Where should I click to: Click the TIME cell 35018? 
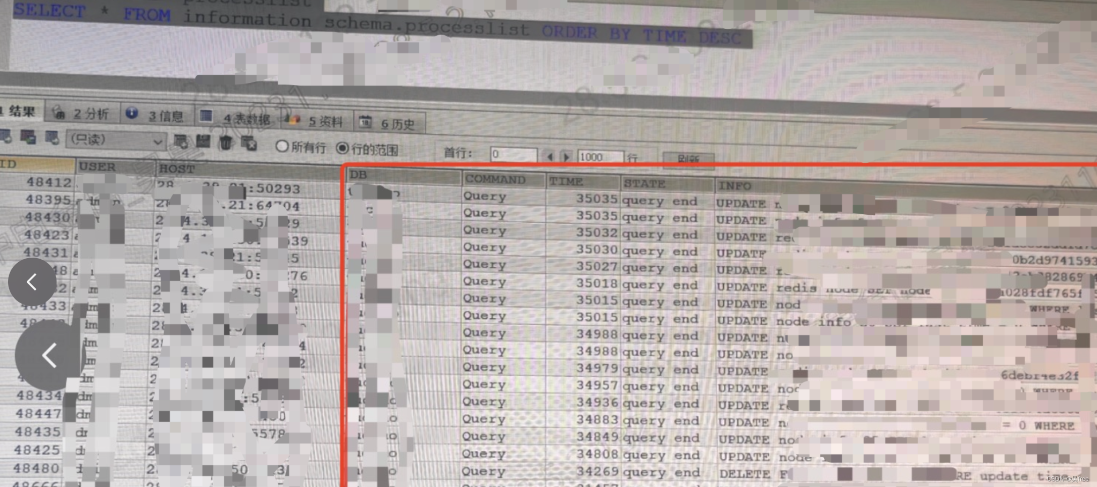click(596, 283)
